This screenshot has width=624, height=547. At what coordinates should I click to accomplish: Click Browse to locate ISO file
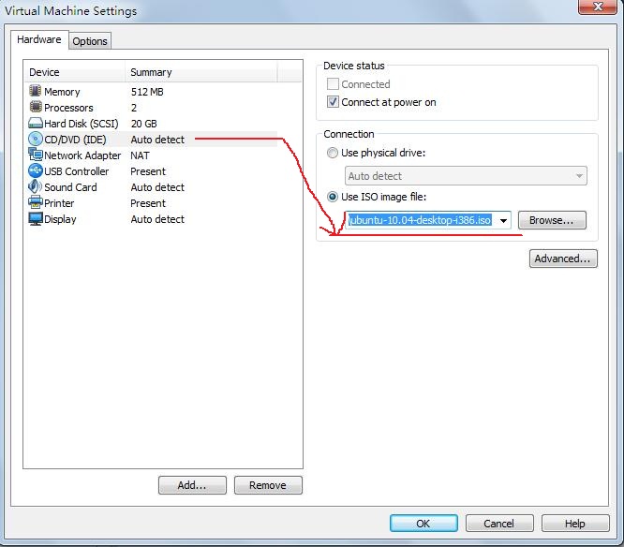coord(552,220)
